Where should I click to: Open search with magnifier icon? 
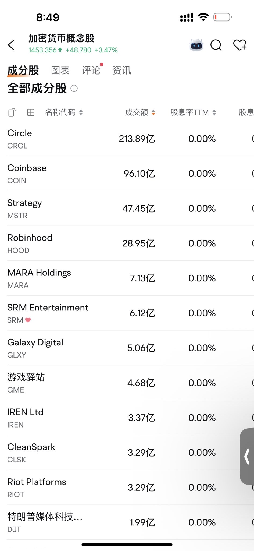[216, 45]
